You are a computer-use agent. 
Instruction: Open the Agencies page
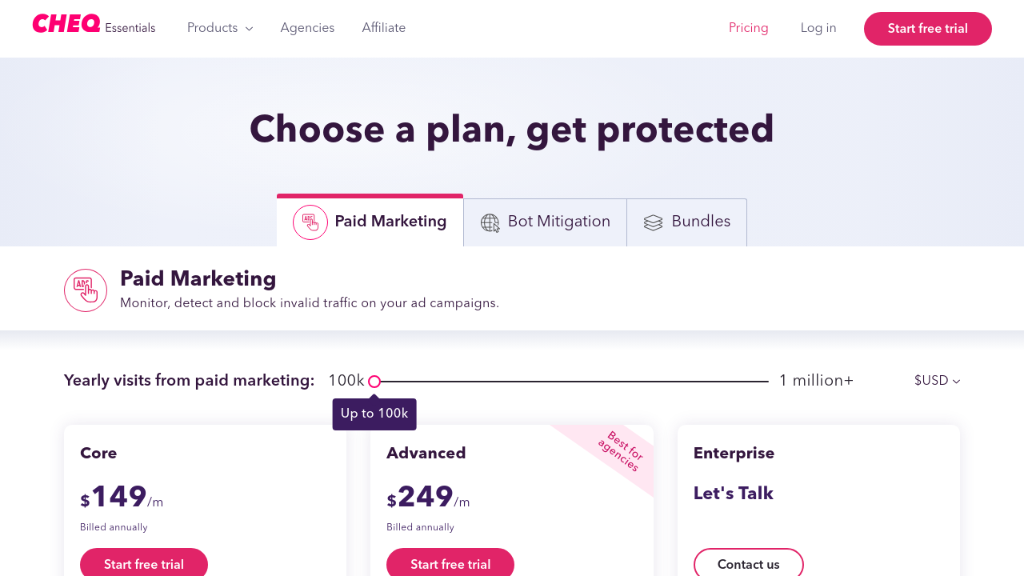coord(307,28)
